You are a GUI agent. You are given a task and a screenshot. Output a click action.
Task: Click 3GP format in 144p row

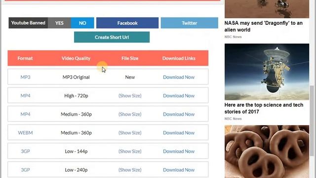point(25,151)
